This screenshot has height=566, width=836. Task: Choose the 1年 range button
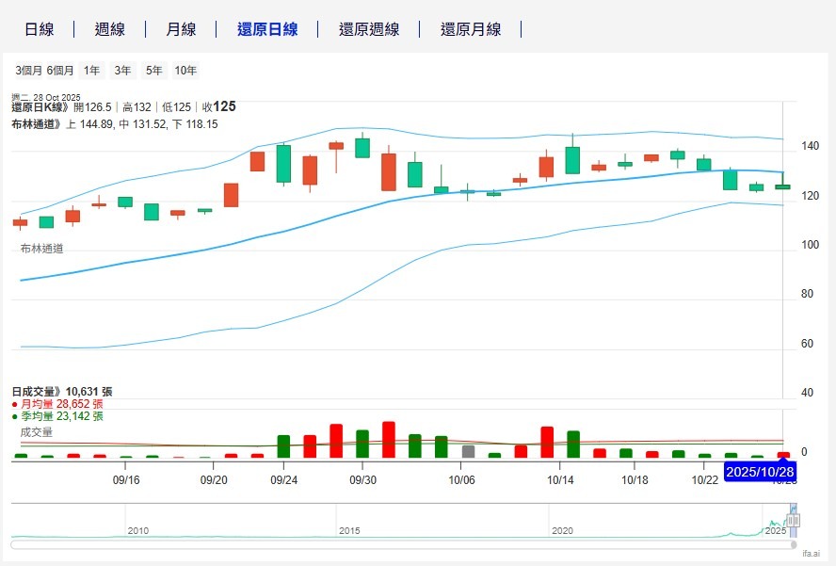pyautogui.click(x=91, y=71)
